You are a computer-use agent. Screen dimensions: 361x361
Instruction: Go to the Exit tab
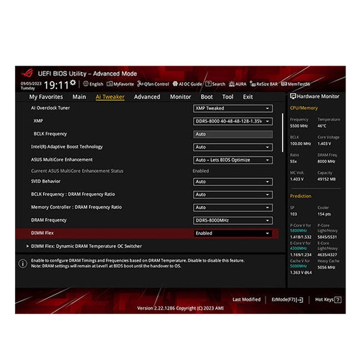pos(248,97)
